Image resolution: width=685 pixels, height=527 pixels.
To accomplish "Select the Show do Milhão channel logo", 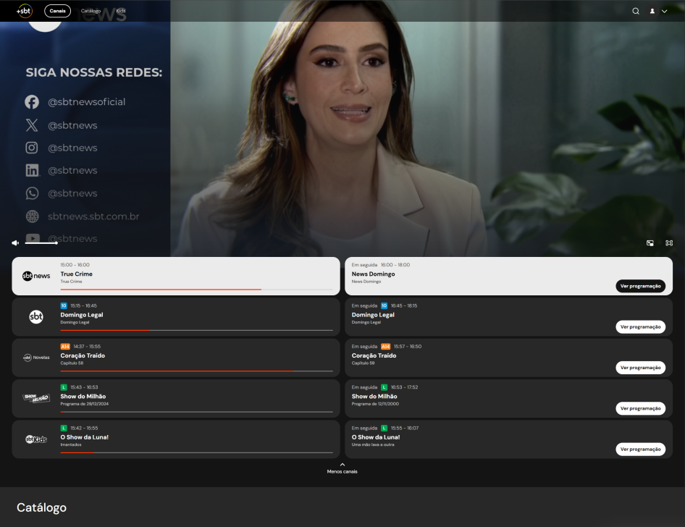I will (x=36, y=398).
